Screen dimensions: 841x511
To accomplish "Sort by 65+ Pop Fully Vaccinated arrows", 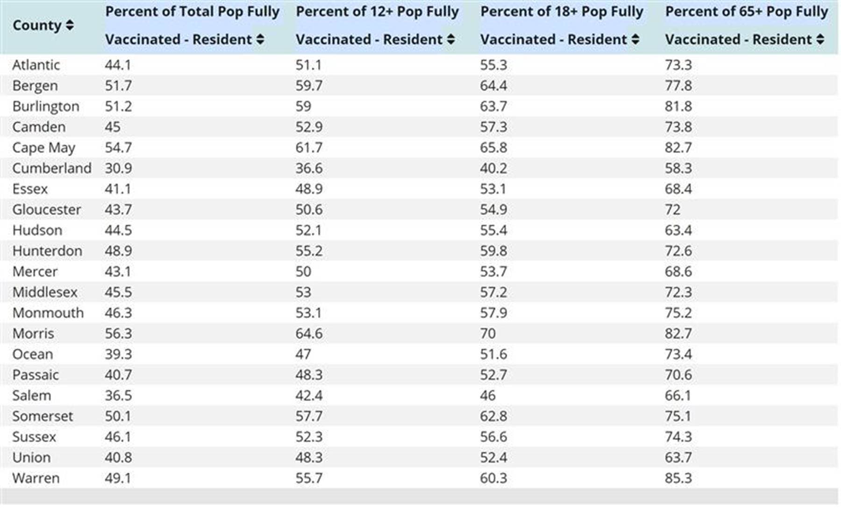I will 820,40.
